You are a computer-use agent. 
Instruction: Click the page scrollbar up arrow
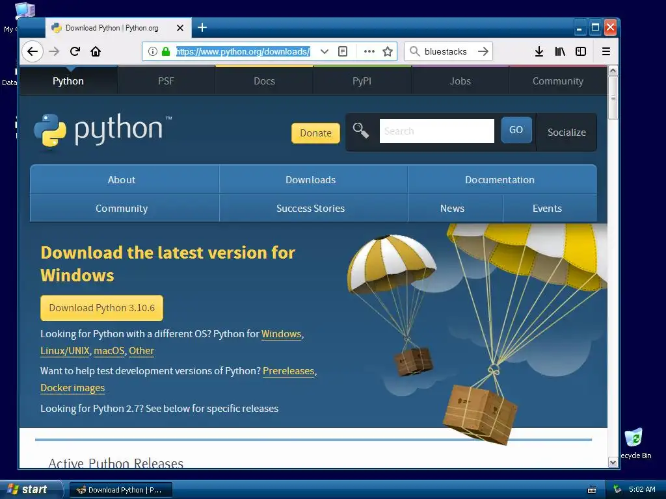pos(613,70)
